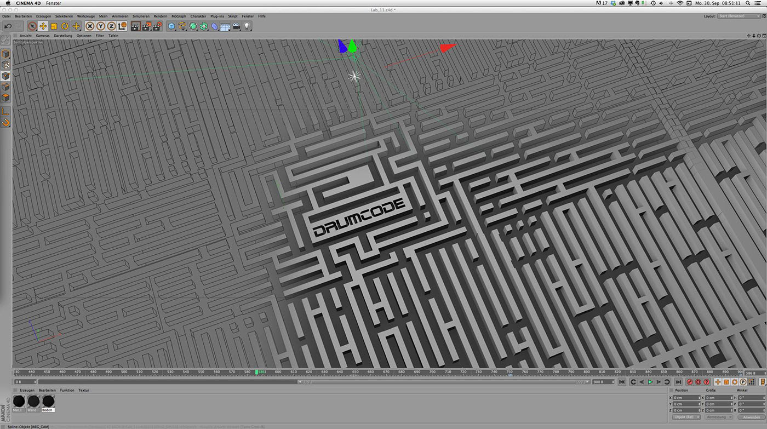Go to end of animation
Viewport: 767px width, 429px height.
click(678, 382)
